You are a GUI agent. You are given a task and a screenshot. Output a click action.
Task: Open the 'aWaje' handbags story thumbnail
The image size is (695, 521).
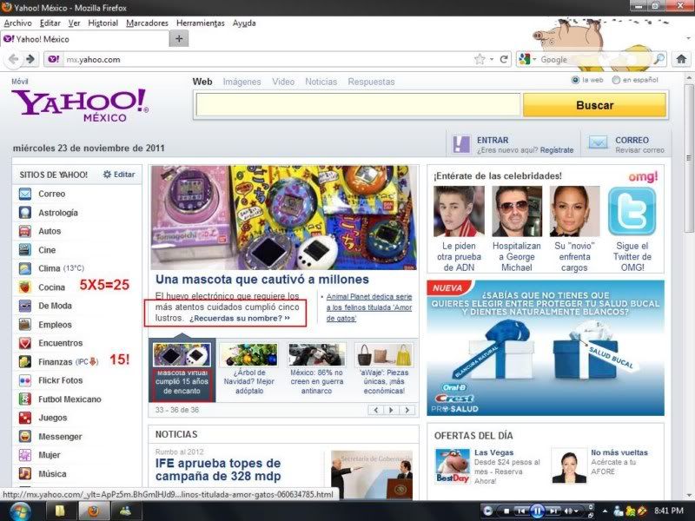tap(384, 354)
